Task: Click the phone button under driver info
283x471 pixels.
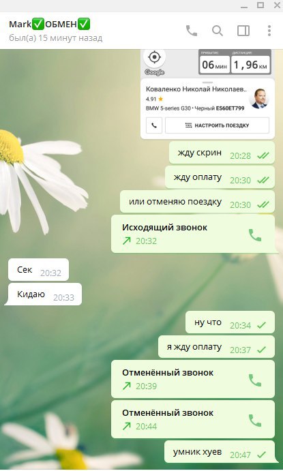Action: [154, 125]
